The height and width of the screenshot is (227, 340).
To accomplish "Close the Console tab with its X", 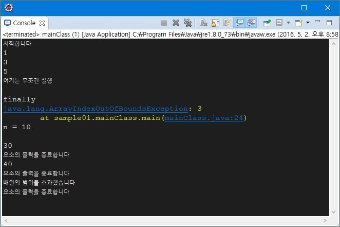I will pyautogui.click(x=42, y=23).
